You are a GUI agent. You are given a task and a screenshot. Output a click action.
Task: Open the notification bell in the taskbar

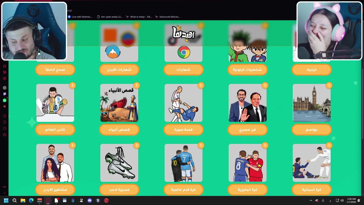(359, 200)
